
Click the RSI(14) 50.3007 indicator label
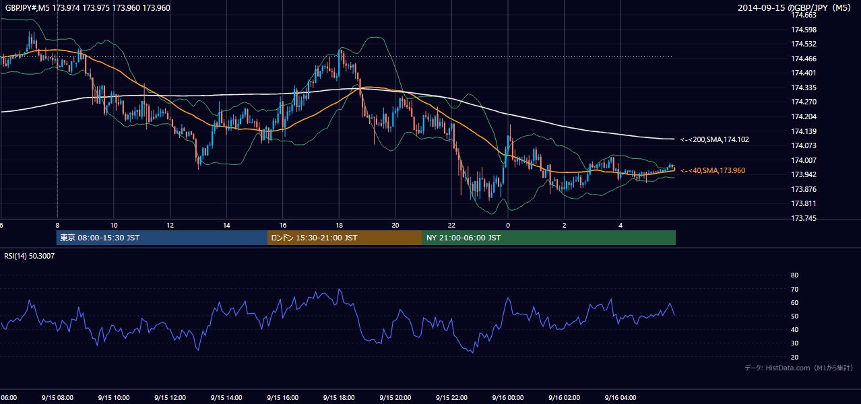30,256
